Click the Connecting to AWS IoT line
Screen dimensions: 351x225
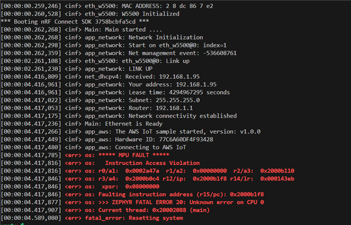coord(93,147)
